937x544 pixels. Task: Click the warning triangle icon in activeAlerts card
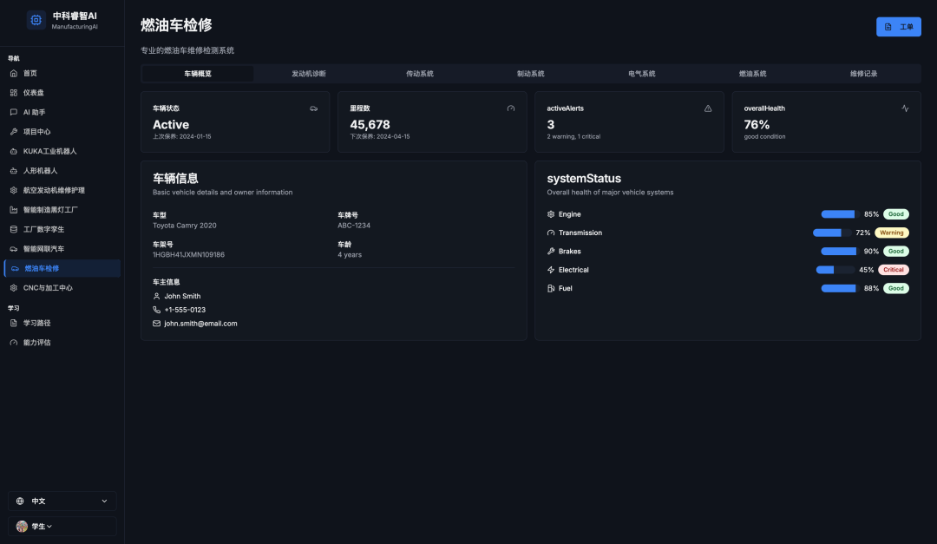(708, 108)
